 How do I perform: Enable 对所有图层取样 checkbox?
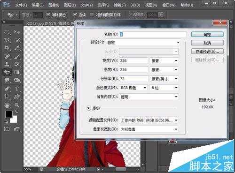pyautogui.click(x=92, y=15)
